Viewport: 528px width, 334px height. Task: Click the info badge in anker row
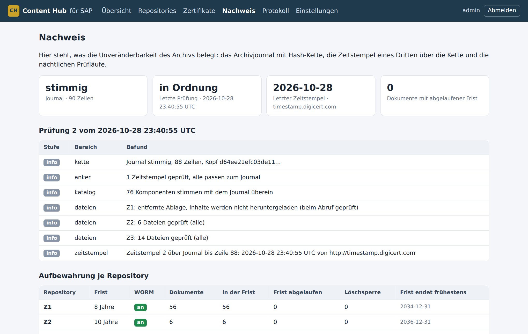click(x=52, y=177)
